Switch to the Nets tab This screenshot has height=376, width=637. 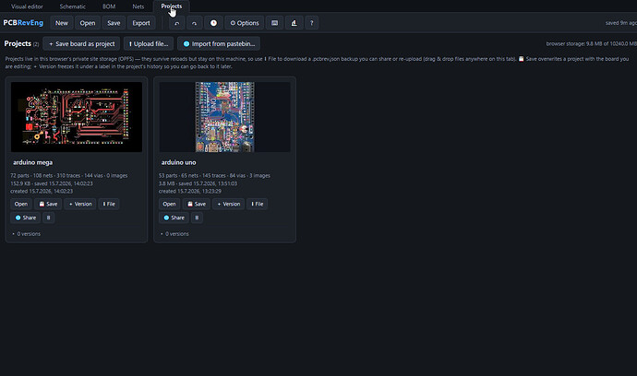click(138, 6)
